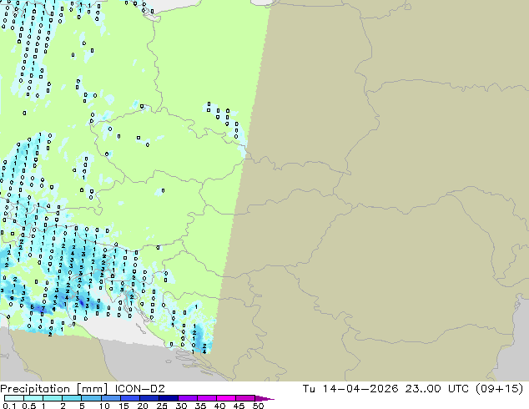Image resolution: width=529 pixels, height=409 pixels.
Task: Click the legend value label '50'
Action: point(259,406)
